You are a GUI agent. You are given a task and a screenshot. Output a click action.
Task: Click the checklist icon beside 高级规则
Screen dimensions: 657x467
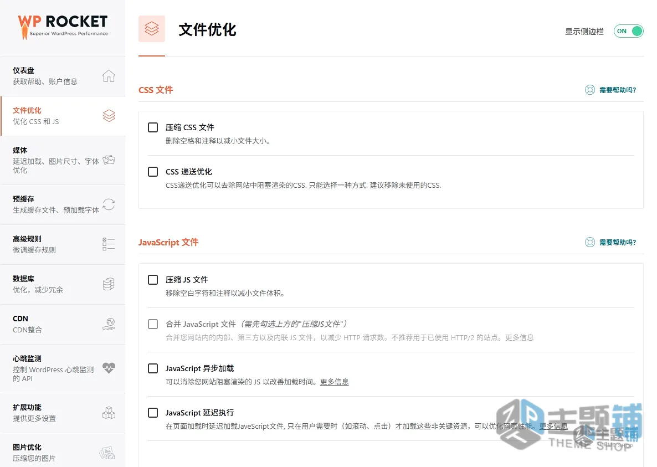coord(109,244)
